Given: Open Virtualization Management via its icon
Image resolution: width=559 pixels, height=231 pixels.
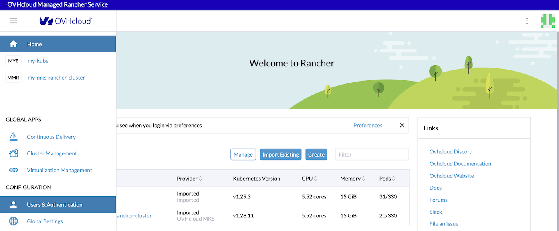Looking at the screenshot, I should (x=14, y=170).
